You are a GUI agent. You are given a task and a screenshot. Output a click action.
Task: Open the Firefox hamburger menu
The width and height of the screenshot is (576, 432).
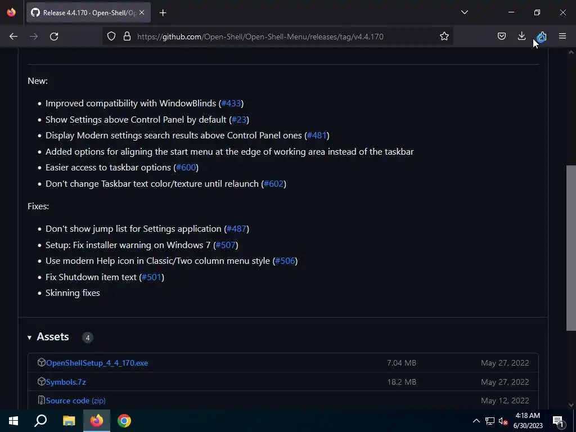pyautogui.click(x=562, y=36)
